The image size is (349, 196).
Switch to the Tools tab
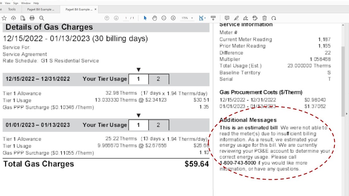coord(12,9)
